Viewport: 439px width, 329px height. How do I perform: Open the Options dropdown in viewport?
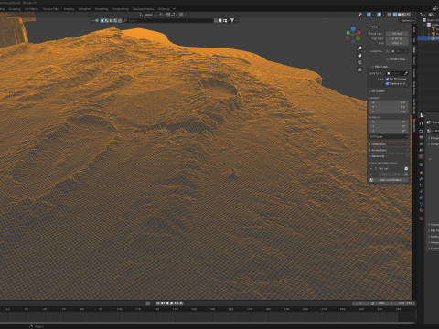407,20
